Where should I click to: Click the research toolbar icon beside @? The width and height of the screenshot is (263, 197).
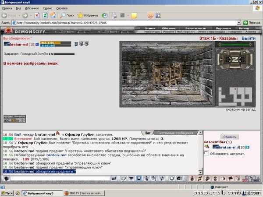pos(158,15)
